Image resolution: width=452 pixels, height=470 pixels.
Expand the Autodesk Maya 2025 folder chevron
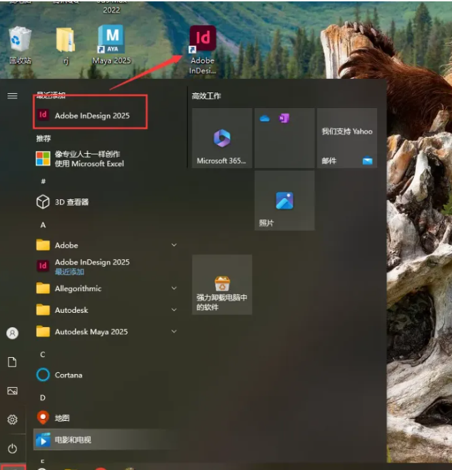click(174, 331)
